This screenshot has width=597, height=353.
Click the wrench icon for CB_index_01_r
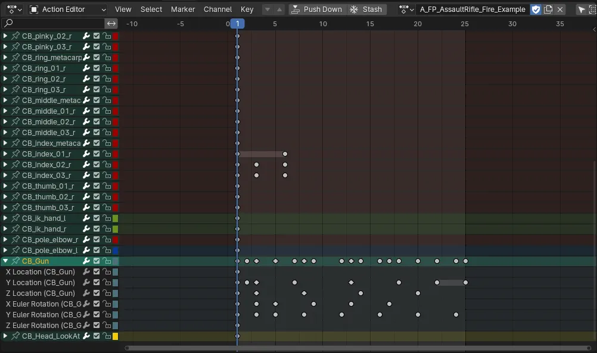point(86,154)
